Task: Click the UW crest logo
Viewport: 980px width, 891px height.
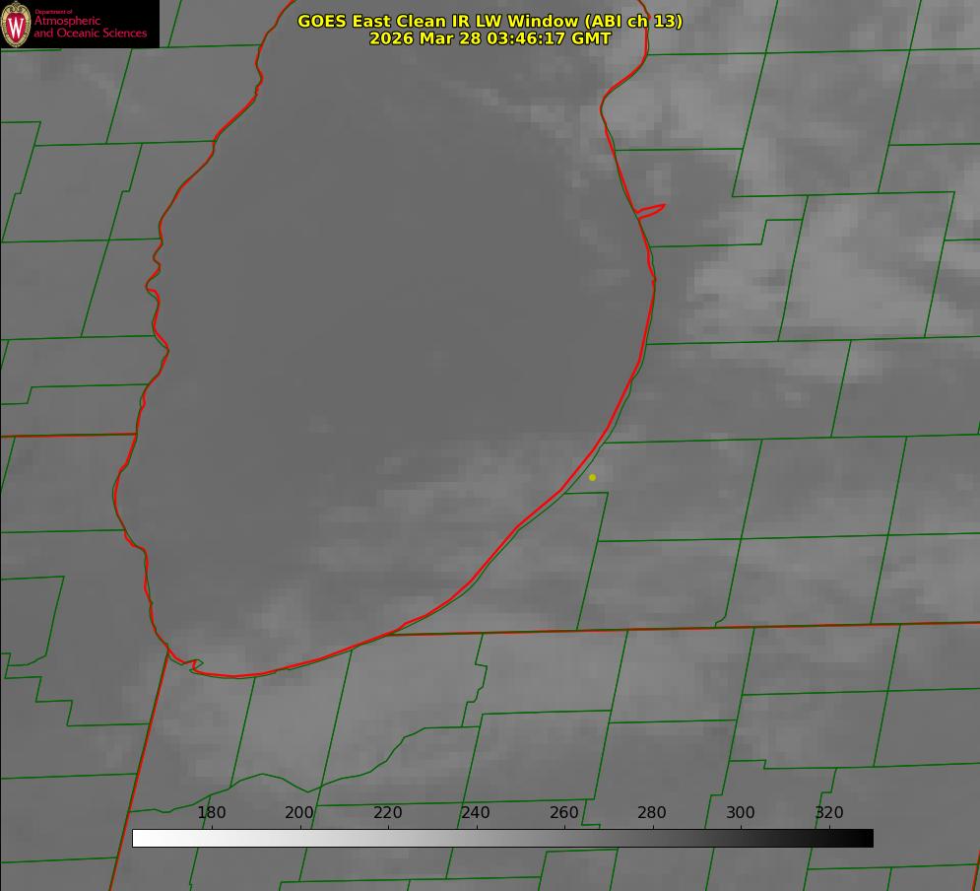Action: (x=16, y=24)
